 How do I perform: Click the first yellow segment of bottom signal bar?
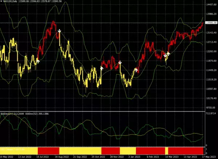pyautogui.click(x=19, y=150)
